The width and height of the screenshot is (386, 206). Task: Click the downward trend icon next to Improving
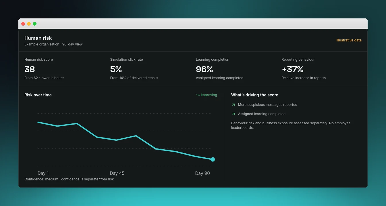[x=198, y=95]
